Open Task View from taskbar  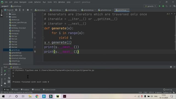(x=23, y=96)
